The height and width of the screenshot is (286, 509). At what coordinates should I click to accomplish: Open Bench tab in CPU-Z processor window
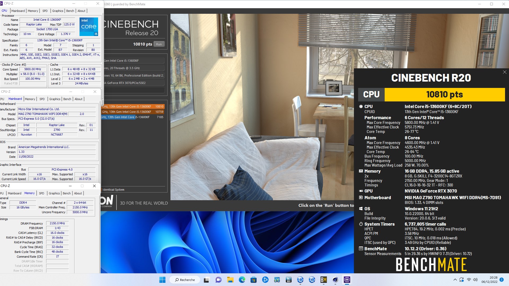(x=70, y=11)
